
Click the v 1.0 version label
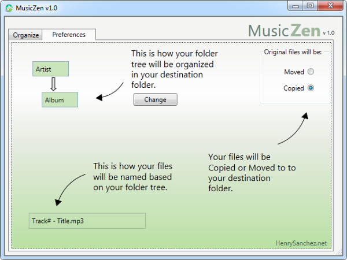(x=328, y=33)
